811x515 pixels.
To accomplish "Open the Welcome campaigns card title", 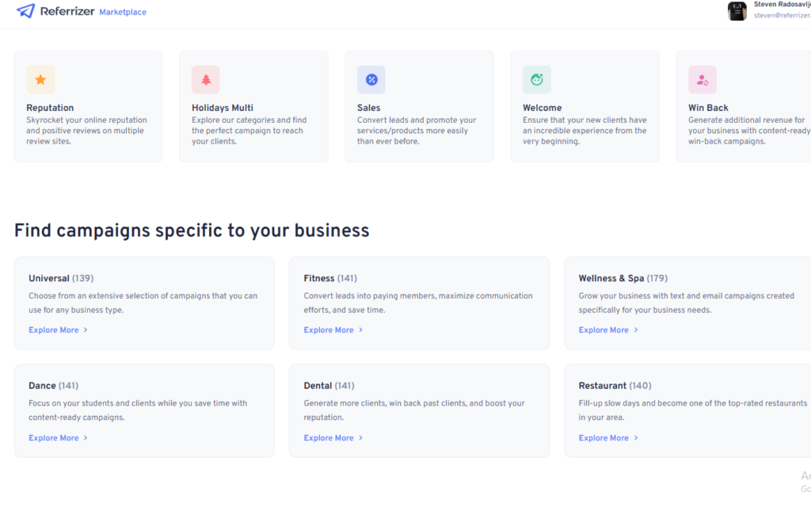I will point(542,108).
